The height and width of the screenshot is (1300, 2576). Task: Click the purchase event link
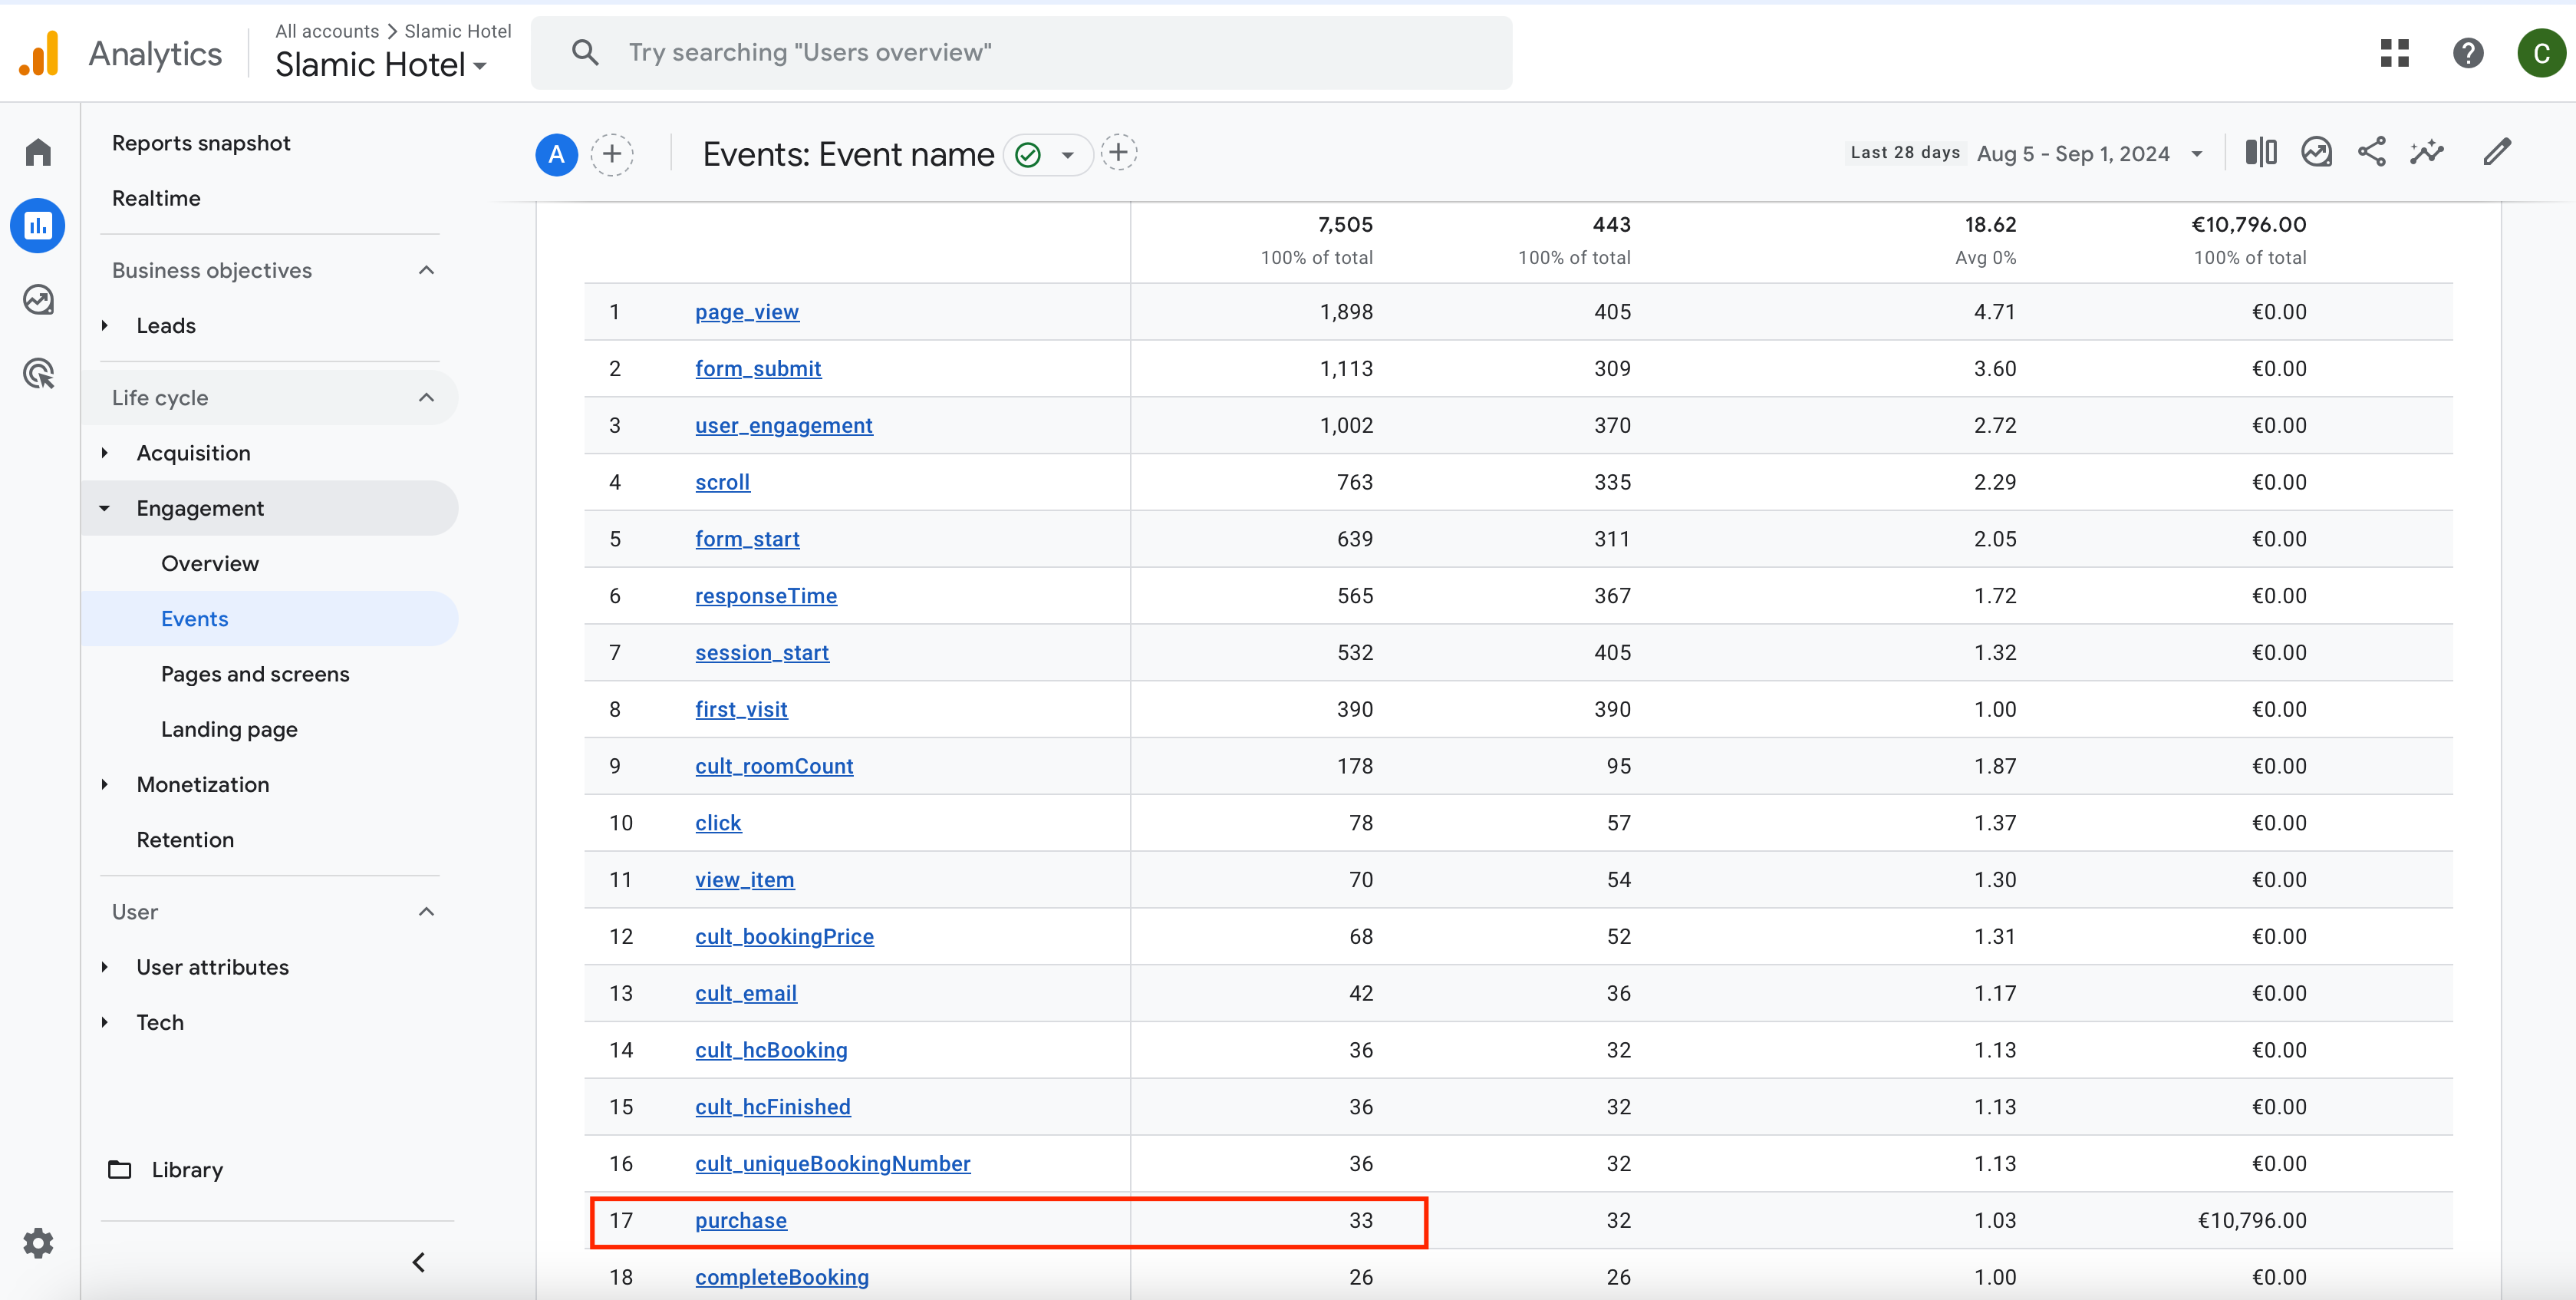[740, 1220]
